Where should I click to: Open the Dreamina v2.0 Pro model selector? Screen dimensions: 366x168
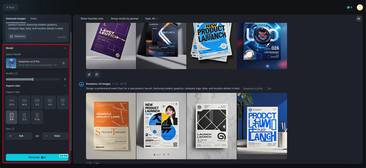pos(37,63)
